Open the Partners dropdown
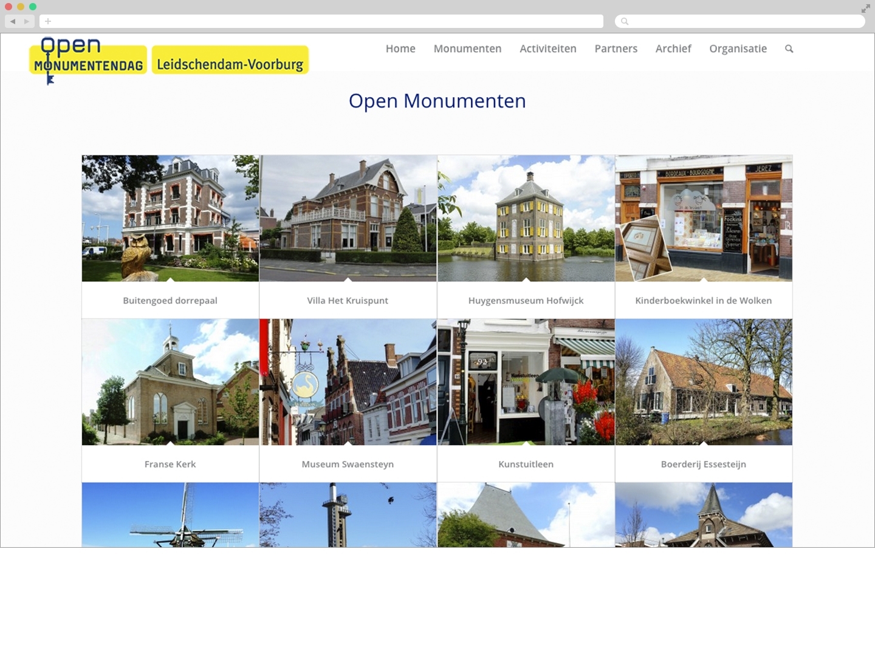 click(616, 49)
